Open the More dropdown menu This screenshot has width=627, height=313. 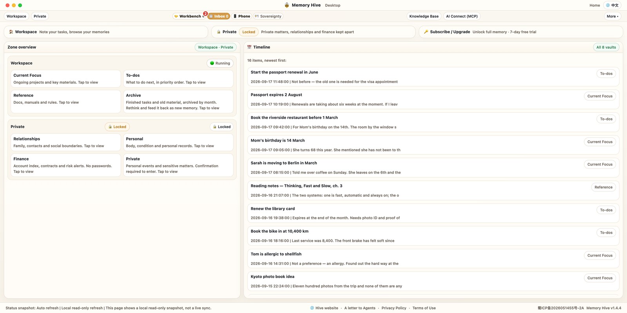tap(613, 16)
